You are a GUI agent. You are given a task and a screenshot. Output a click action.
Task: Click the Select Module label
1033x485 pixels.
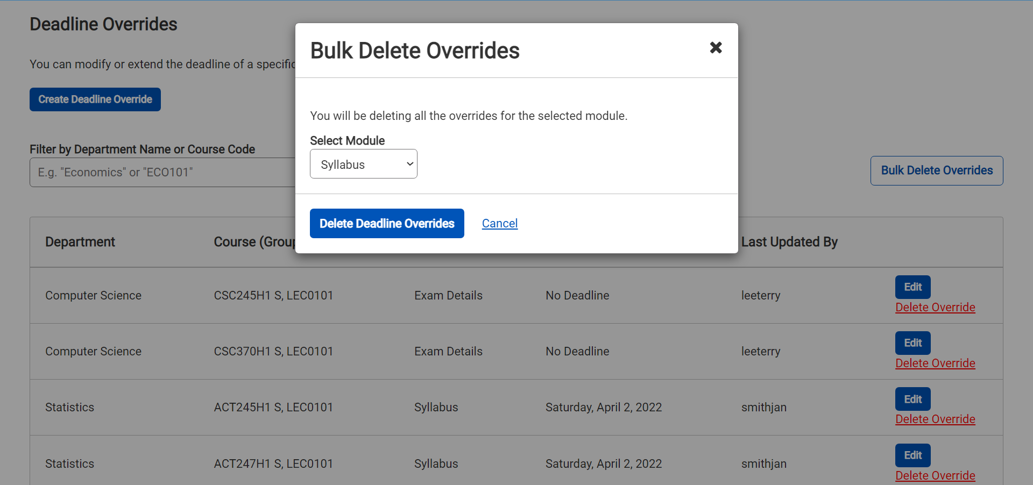(347, 140)
